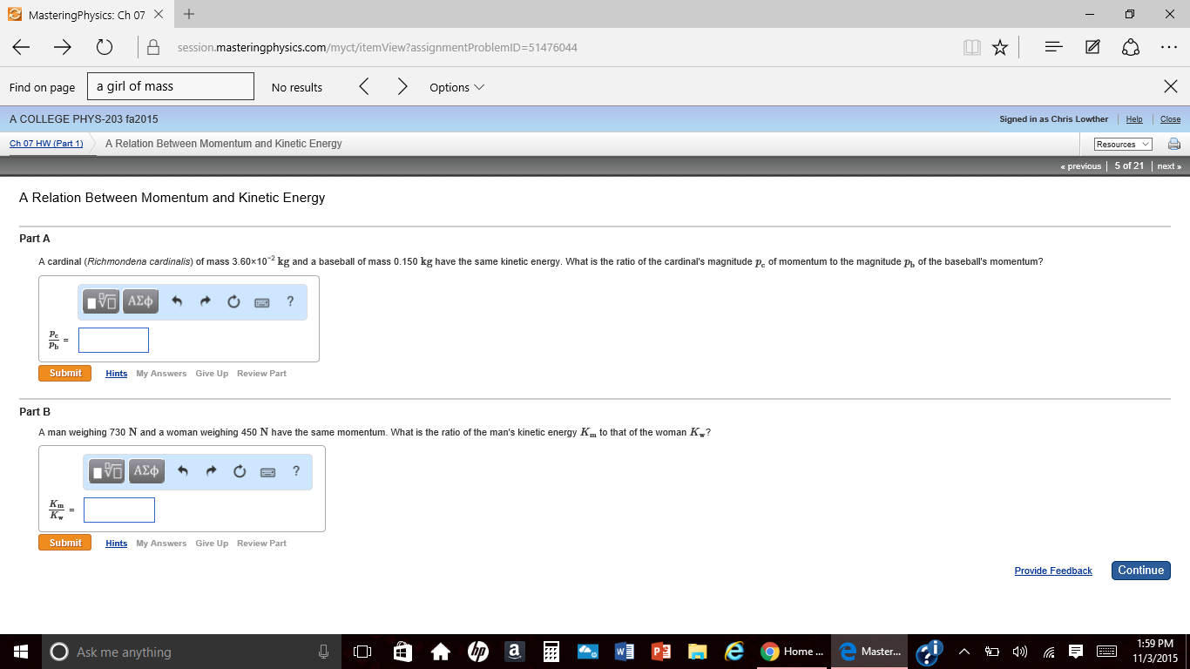Screen dimensions: 1190x669
Task: Click the ΑΣΦ symbols icon in Part B
Action: [146, 470]
